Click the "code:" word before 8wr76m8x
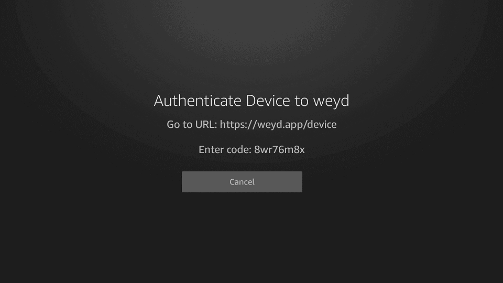 pyautogui.click(x=238, y=149)
